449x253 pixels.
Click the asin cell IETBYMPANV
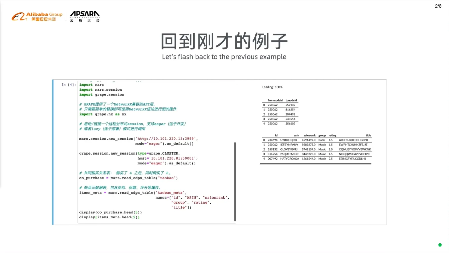point(289,145)
